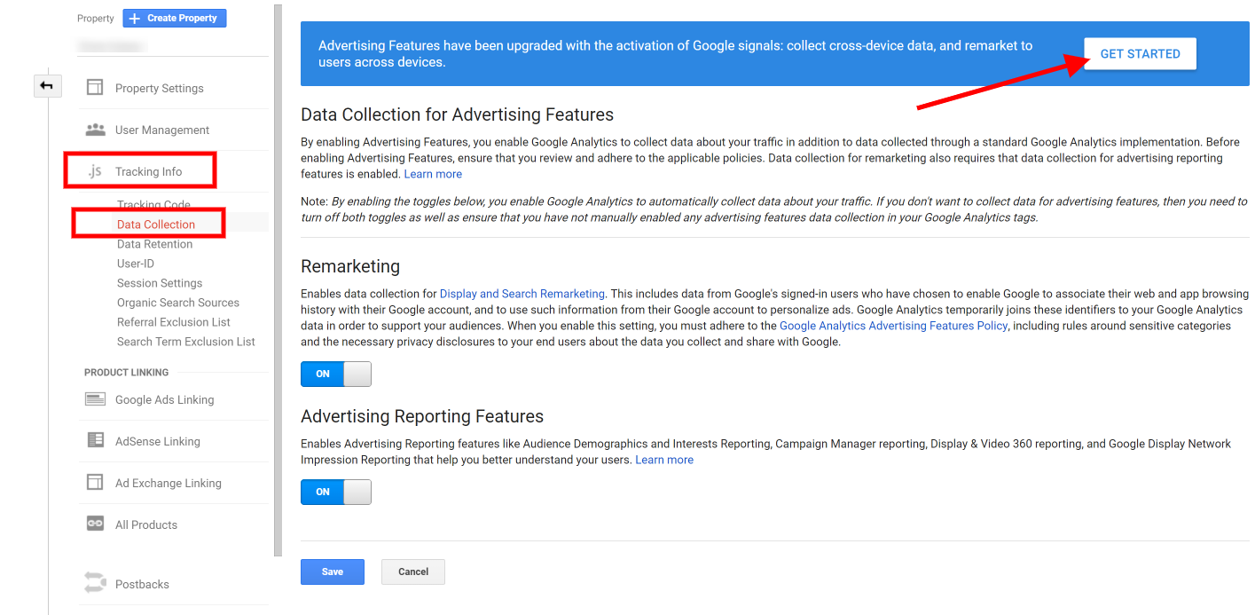Click the PRODUCT LINKING section label
This screenshot has height=615, width=1255.
(x=127, y=372)
